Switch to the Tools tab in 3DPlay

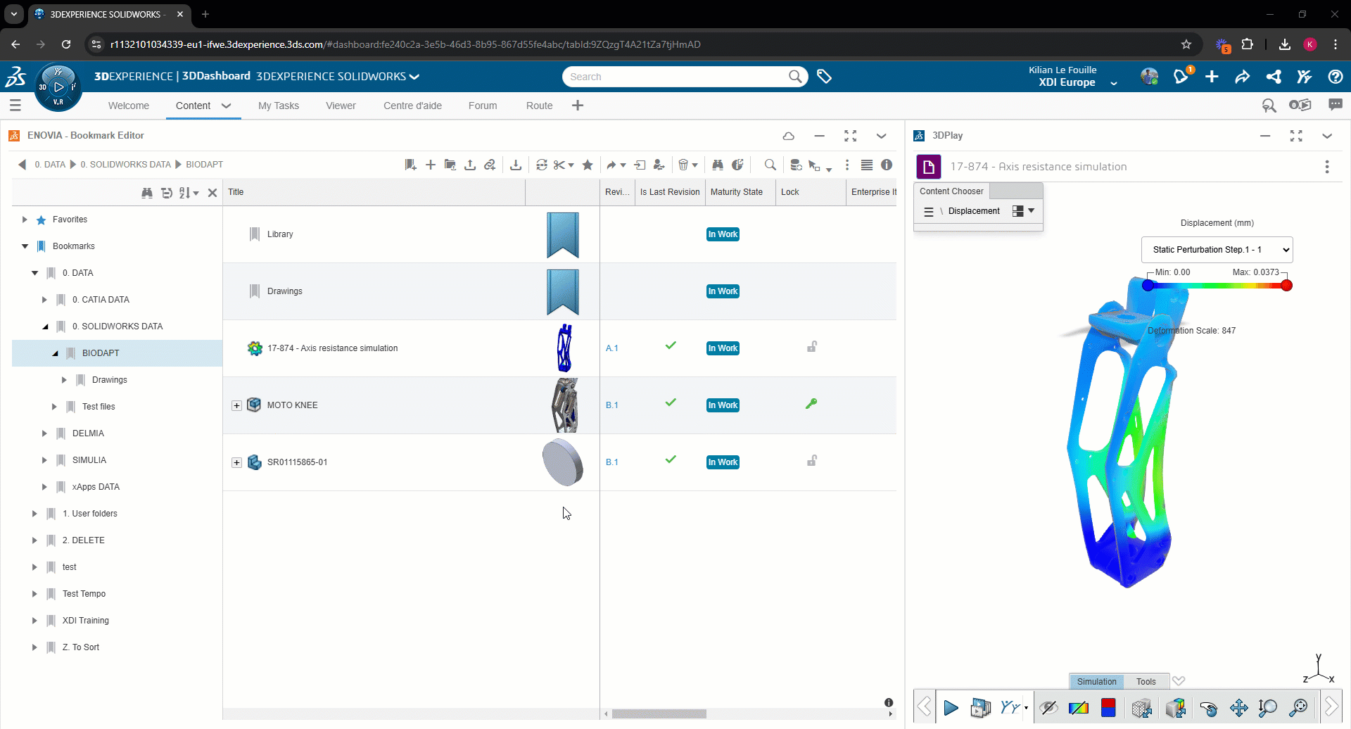(x=1146, y=681)
